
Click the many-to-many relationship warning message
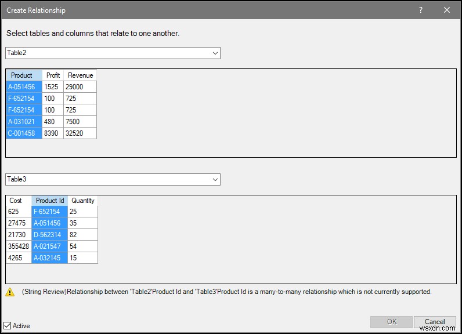227,292
